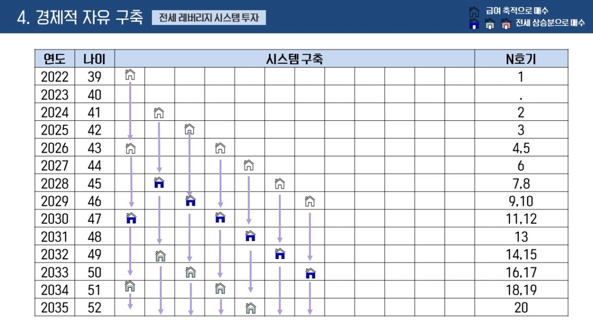The width and height of the screenshot is (593, 333).
Task: Click the year cell 2025
Action: [55, 130]
